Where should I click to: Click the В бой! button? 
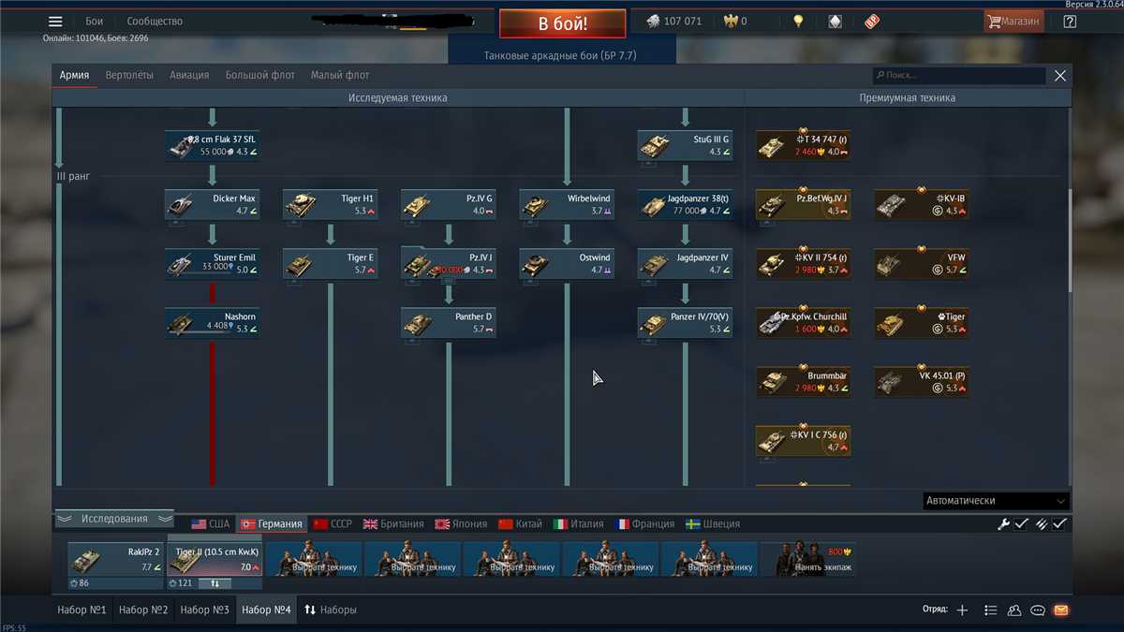[x=563, y=23]
